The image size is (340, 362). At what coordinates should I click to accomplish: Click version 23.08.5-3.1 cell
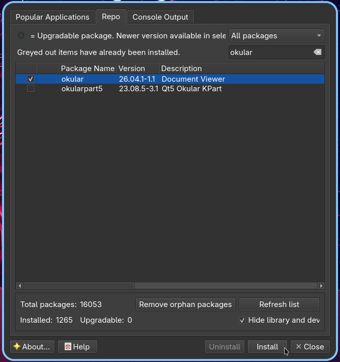[139, 89]
